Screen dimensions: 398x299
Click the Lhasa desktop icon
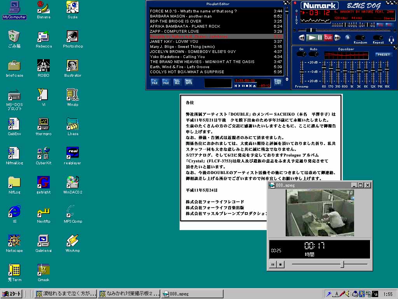(x=73, y=127)
